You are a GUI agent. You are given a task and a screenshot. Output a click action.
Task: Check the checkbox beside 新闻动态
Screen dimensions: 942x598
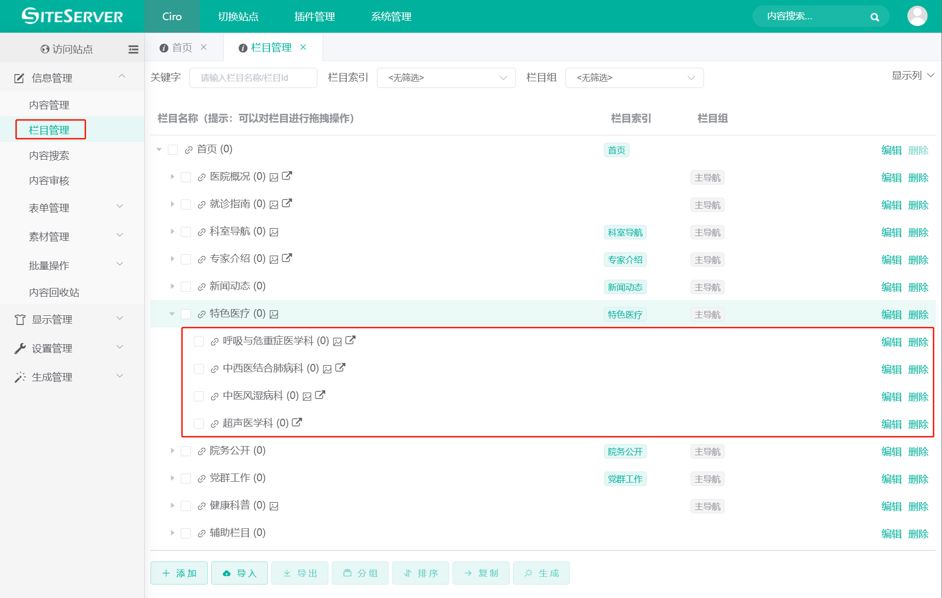[186, 286]
